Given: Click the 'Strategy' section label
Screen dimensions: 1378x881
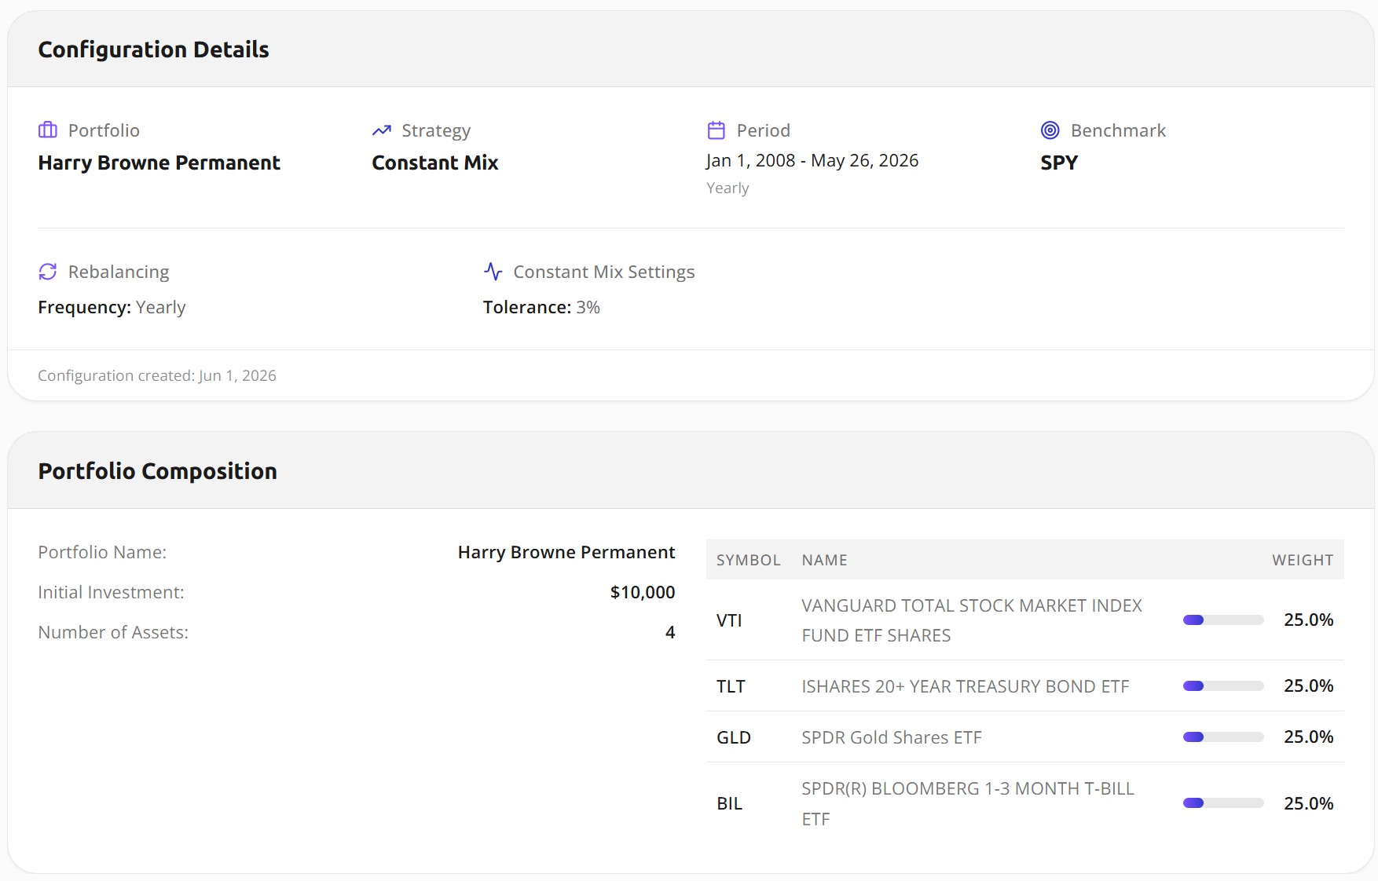Looking at the screenshot, I should pyautogui.click(x=436, y=130).
